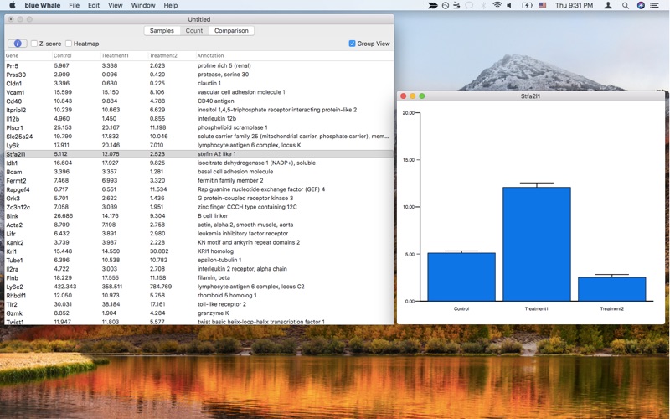670x419 pixels.
Task: Open the Siri icon
Action: 641,6
